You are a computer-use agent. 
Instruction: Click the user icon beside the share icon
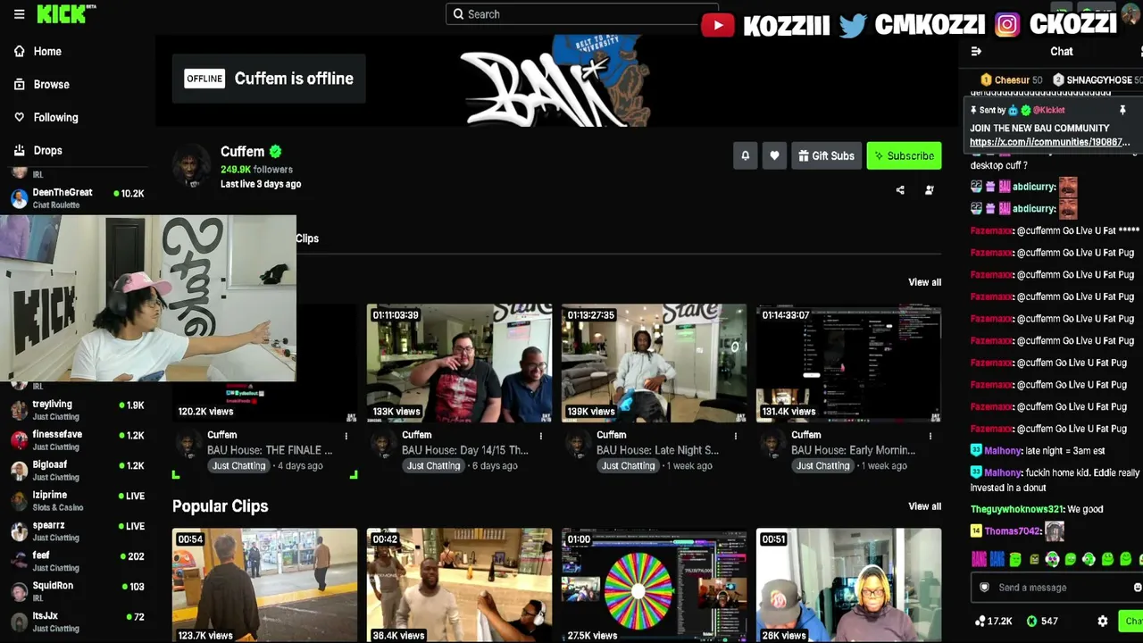pos(929,190)
